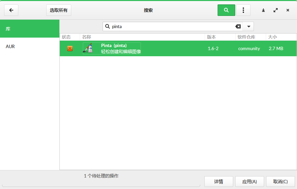Apply changes with 应用(A) button
The height and width of the screenshot is (189, 297).
249,182
